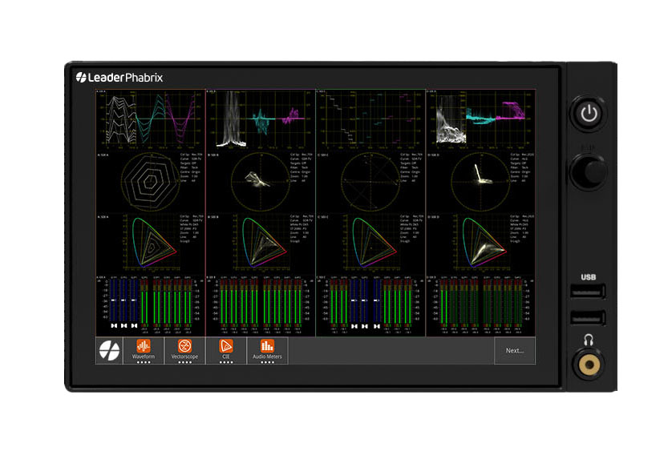This screenshot has width=672, height=451.
Task: Select the SDI A audio meters panel
Action: 151,305
